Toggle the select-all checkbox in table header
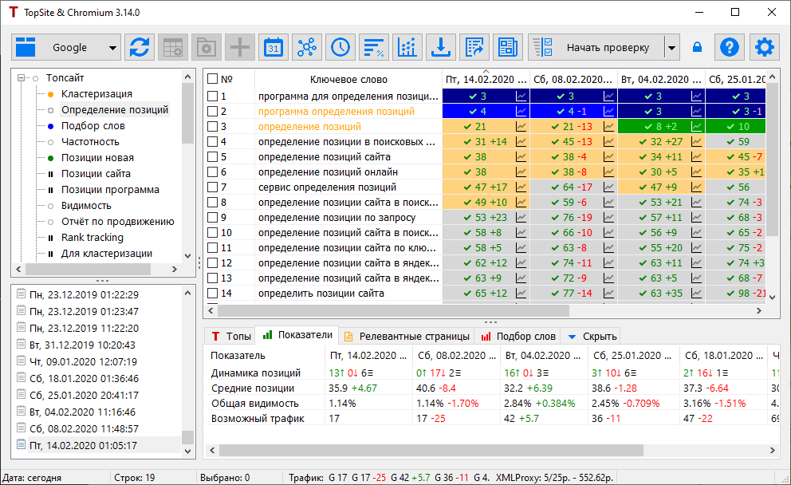Image resolution: width=791 pixels, height=485 pixels. [211, 80]
